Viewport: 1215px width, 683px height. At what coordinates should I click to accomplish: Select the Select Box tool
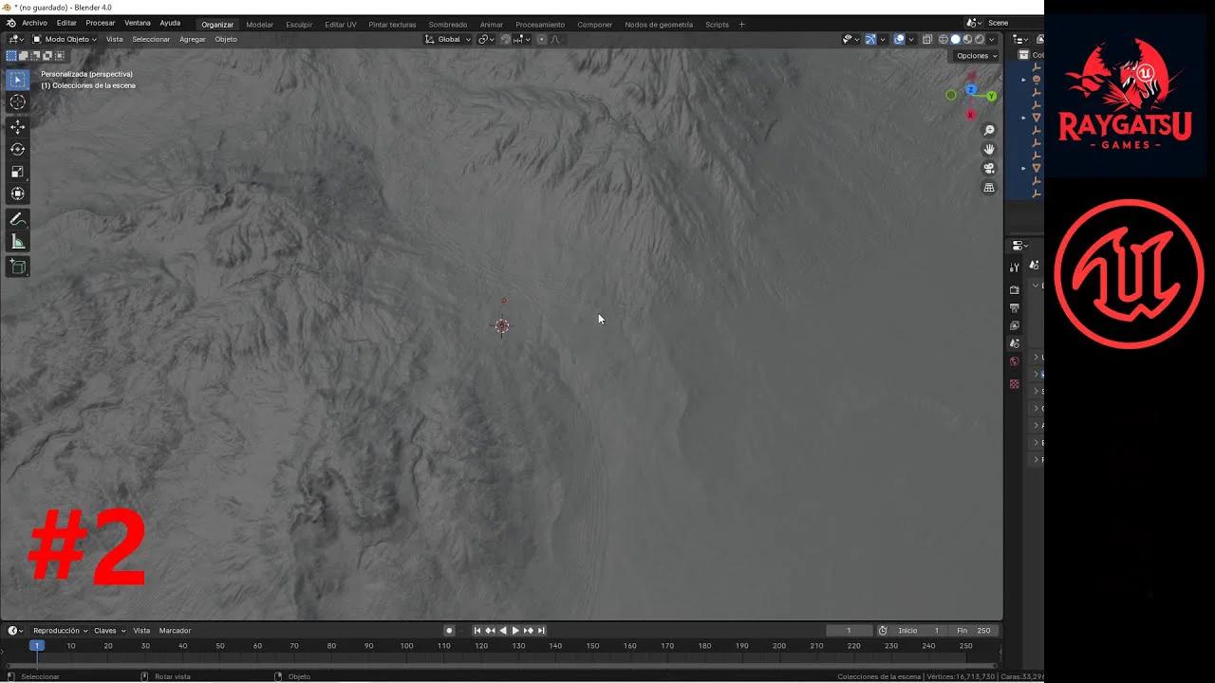point(17,80)
